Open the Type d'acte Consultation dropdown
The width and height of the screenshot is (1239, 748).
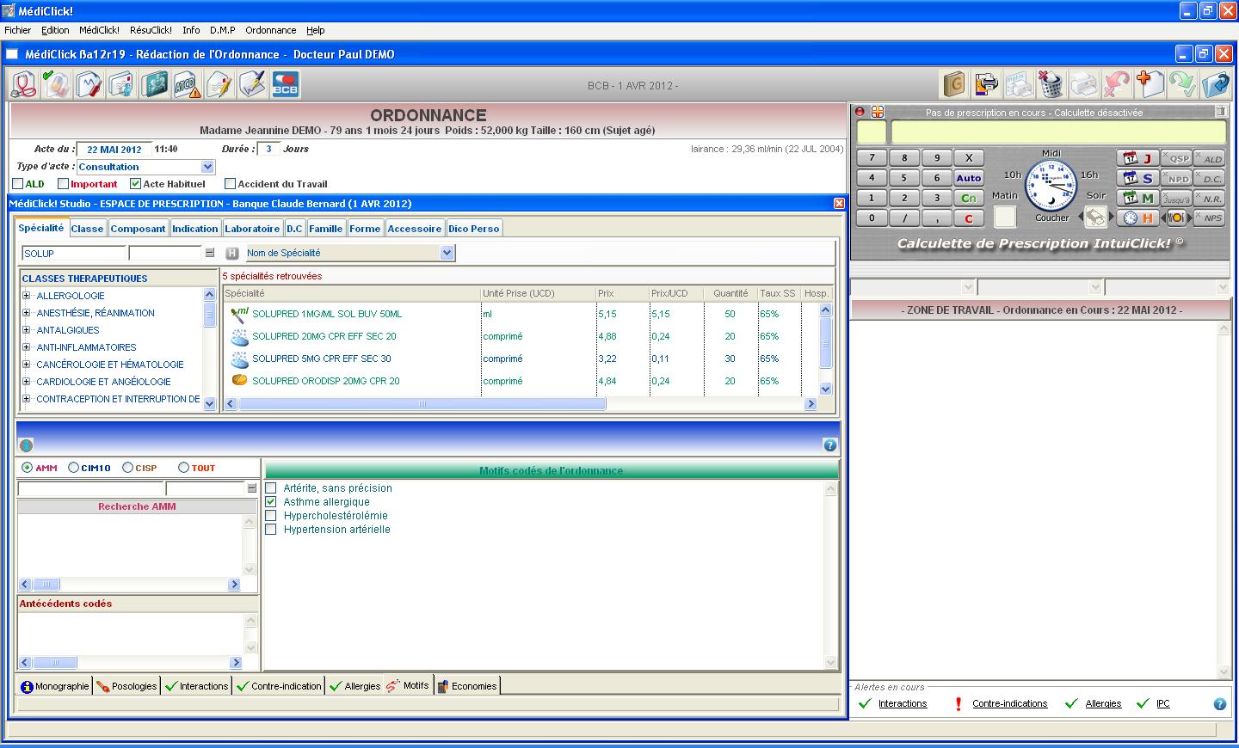point(206,167)
